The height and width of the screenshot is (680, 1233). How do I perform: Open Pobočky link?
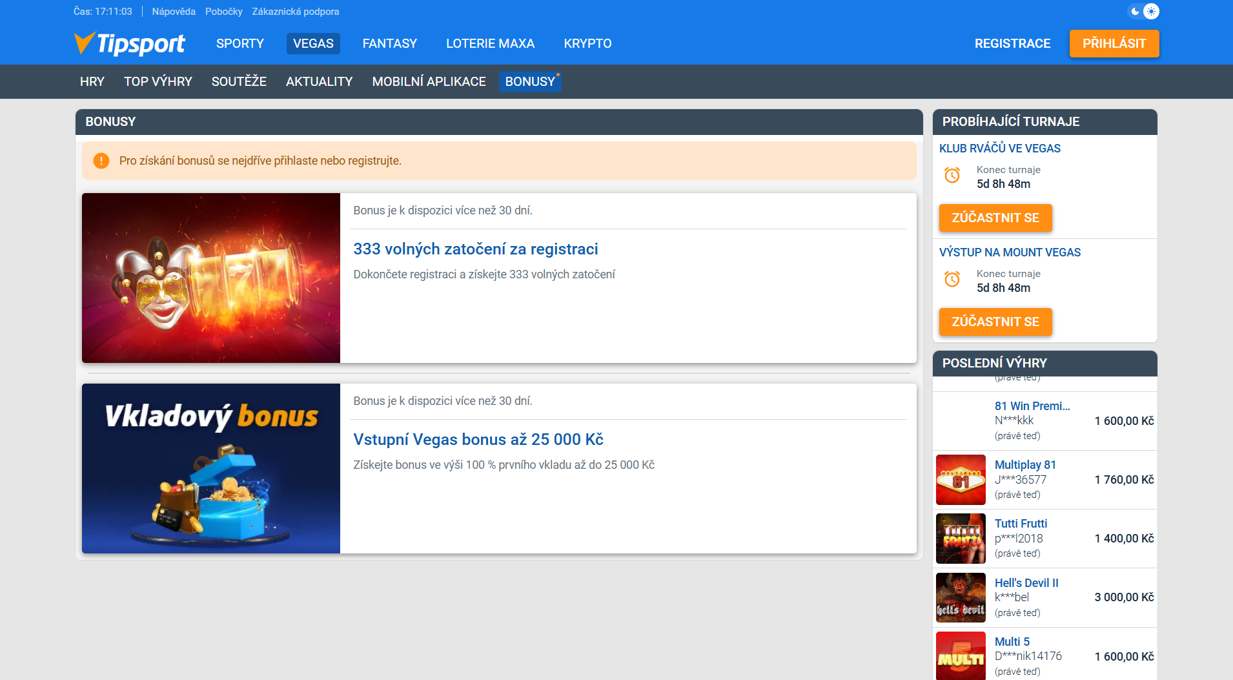coord(224,12)
